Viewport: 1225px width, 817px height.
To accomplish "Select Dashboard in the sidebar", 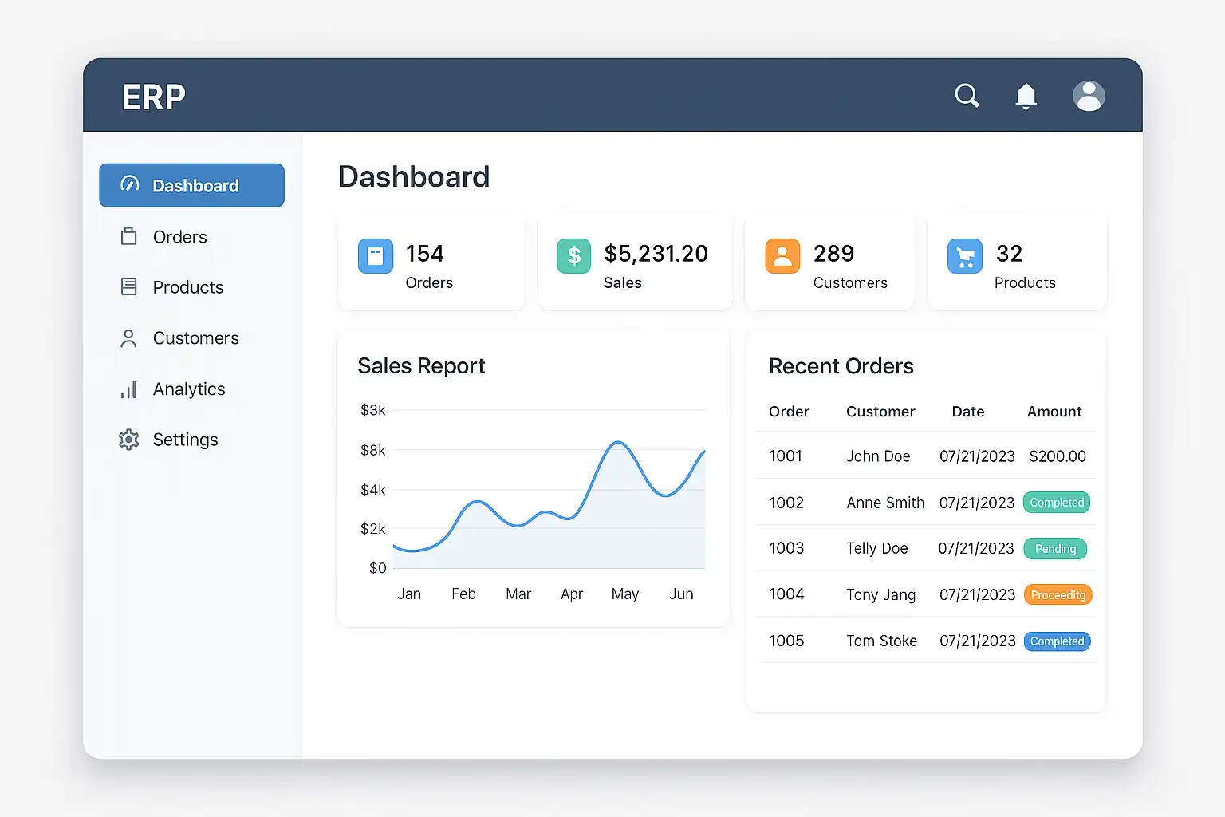I will (191, 185).
